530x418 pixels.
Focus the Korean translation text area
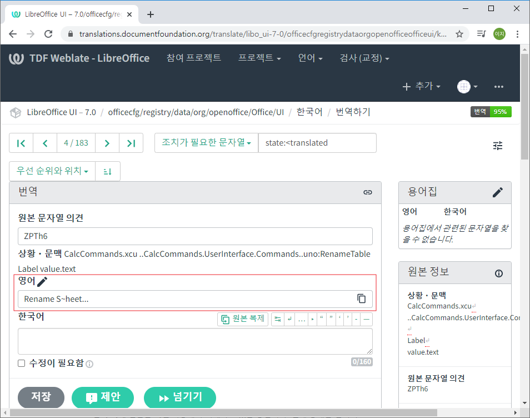[195, 341]
